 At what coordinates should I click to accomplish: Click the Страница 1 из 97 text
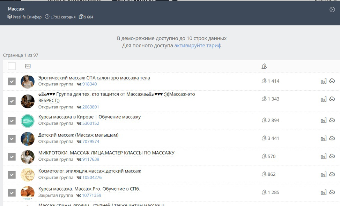(x=21, y=55)
